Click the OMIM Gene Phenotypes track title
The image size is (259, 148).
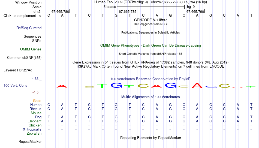151,46
